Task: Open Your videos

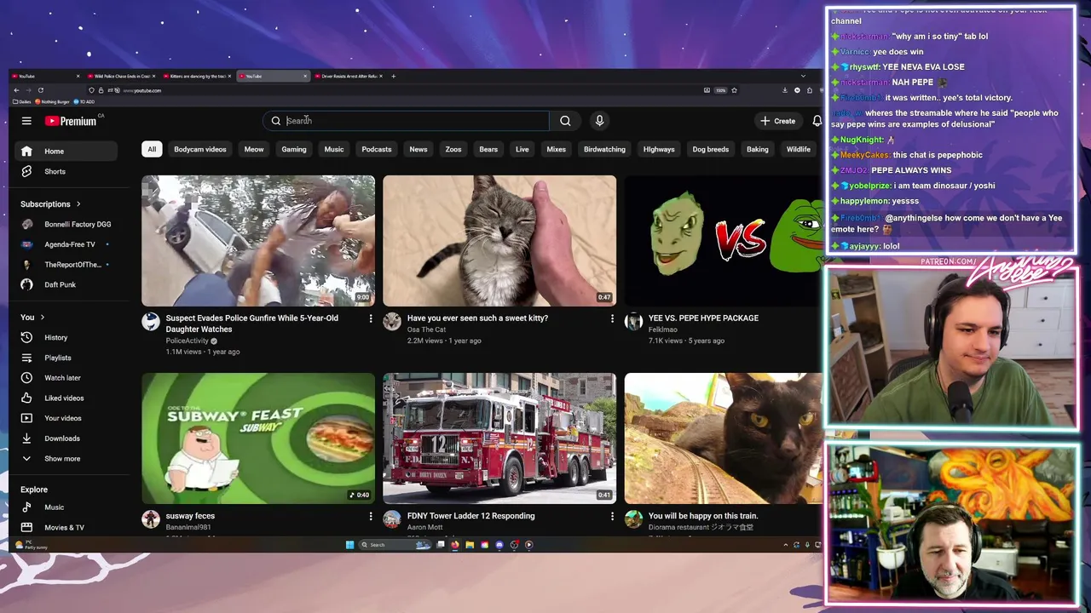Action: point(66,418)
